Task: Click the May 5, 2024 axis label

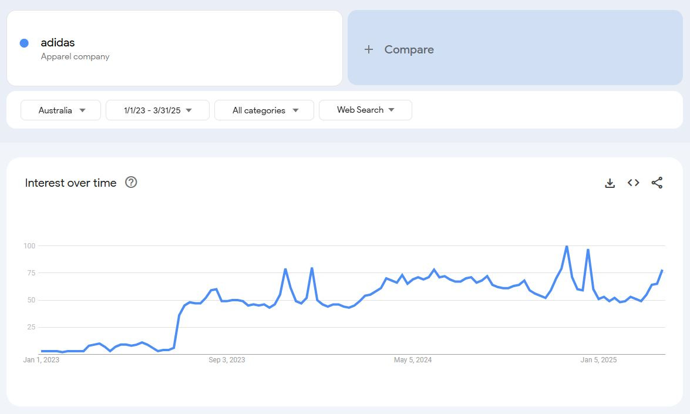Action: coord(413,360)
